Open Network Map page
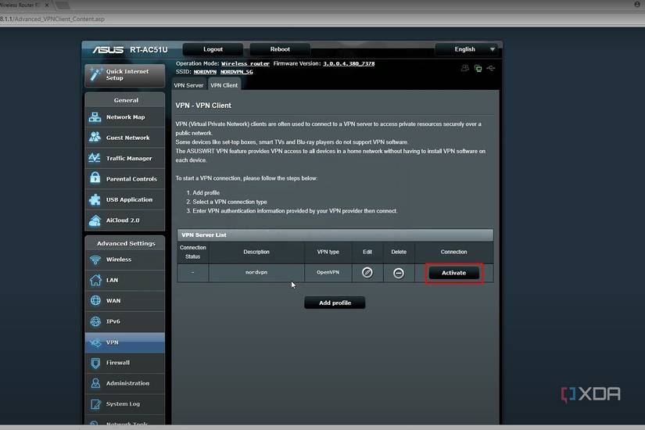 pos(124,117)
